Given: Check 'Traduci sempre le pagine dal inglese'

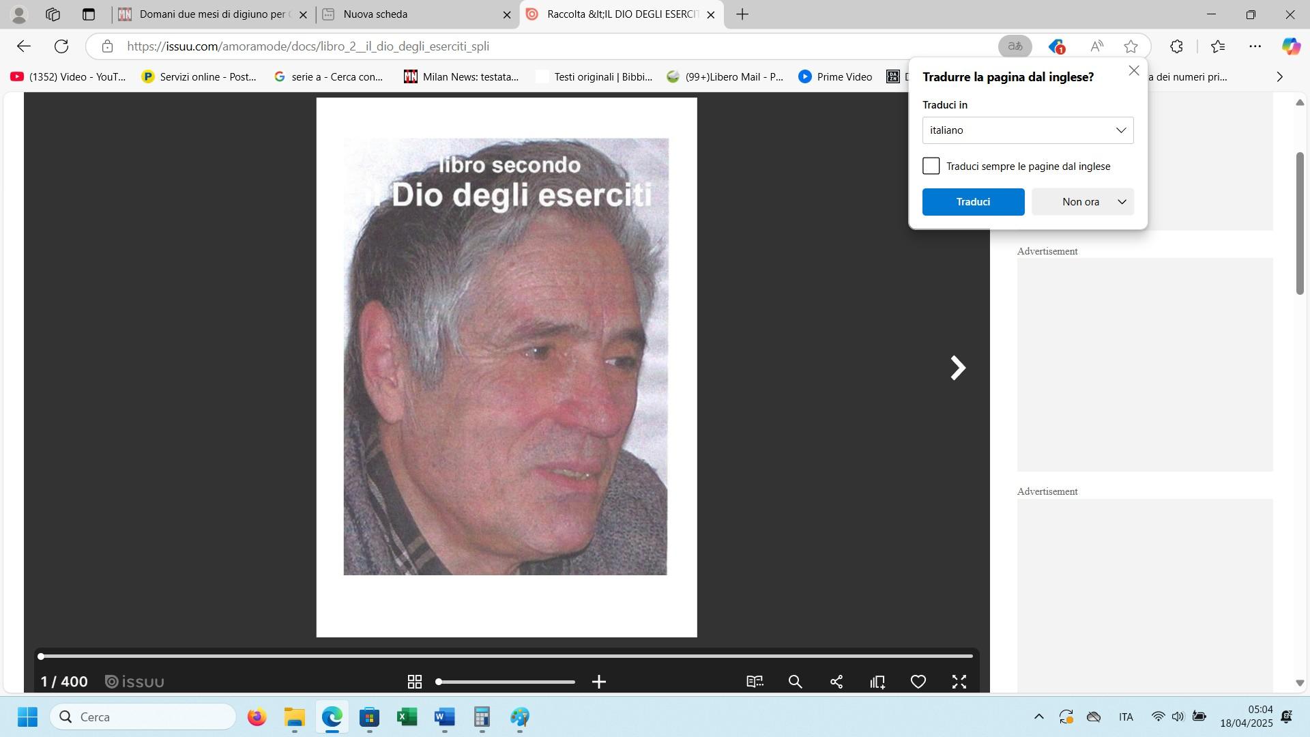Looking at the screenshot, I should (x=931, y=167).
